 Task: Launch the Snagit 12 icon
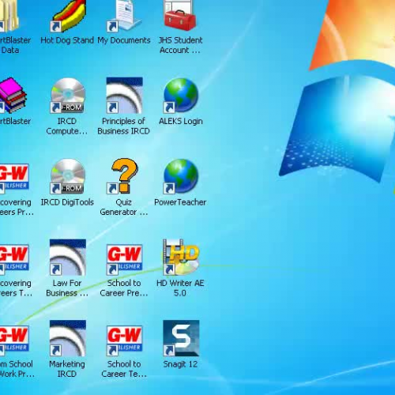[x=181, y=338]
